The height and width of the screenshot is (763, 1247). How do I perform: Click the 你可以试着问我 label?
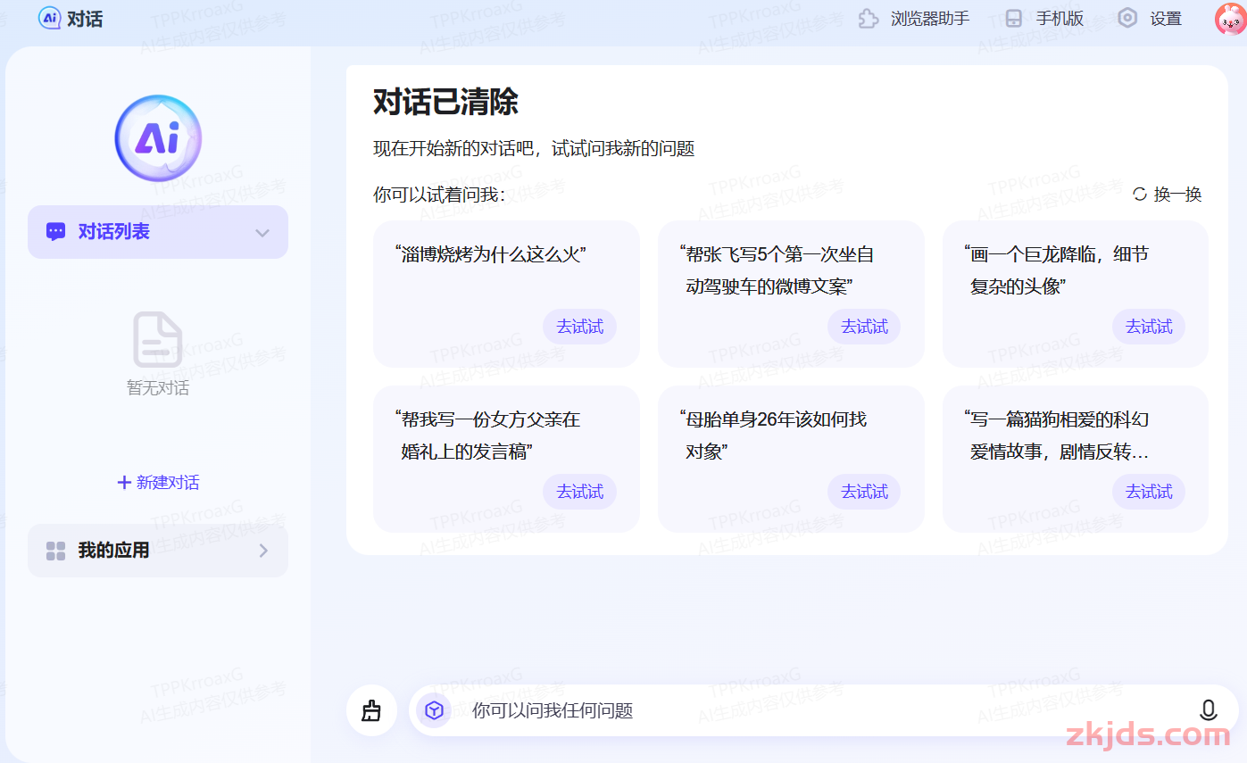[439, 194]
